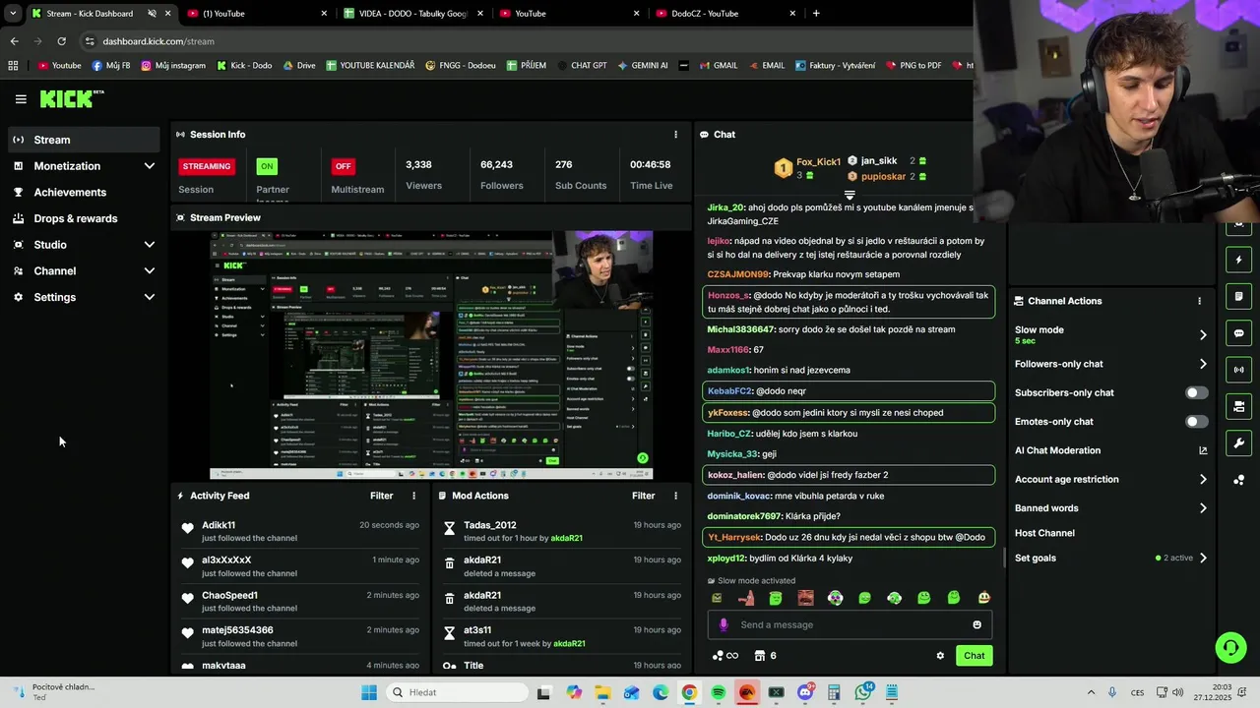This screenshot has height=708, width=1260.
Task: Reload the browser page
Action: (61, 41)
